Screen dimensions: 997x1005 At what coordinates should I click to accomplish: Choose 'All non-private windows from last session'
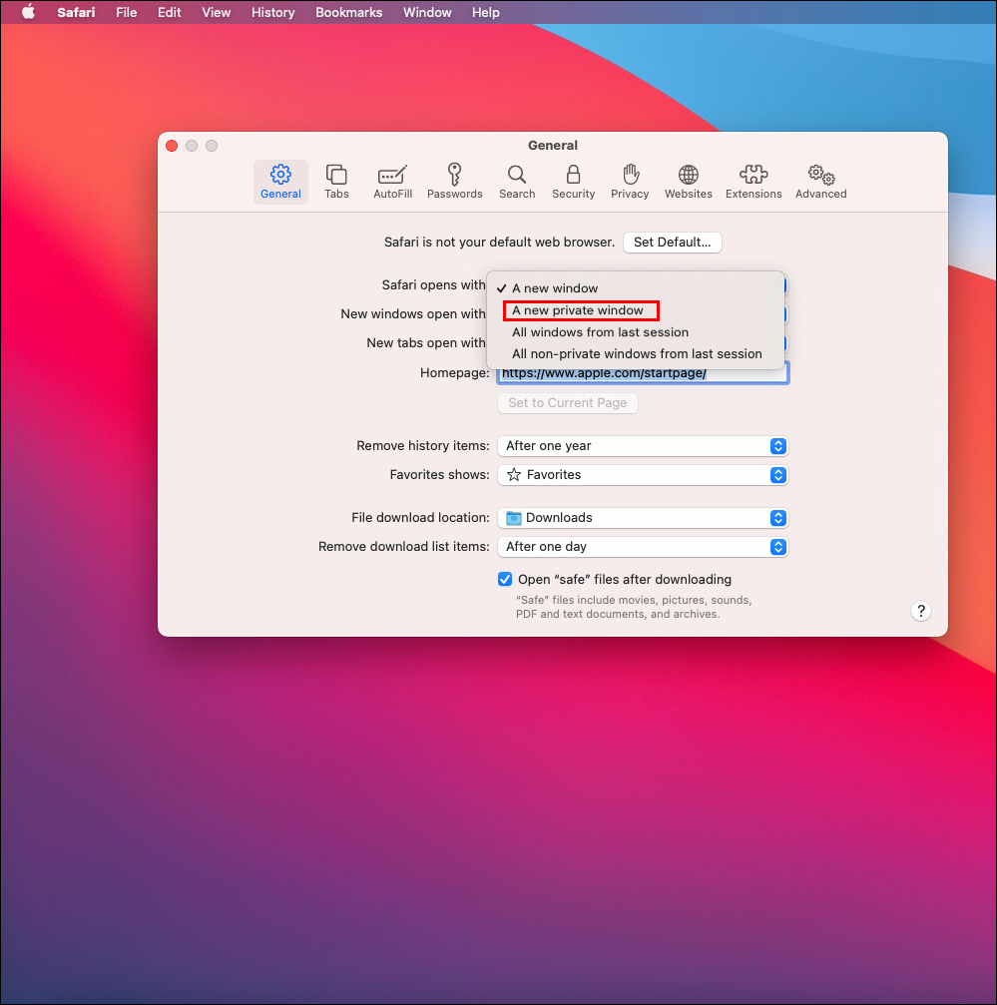(x=636, y=354)
